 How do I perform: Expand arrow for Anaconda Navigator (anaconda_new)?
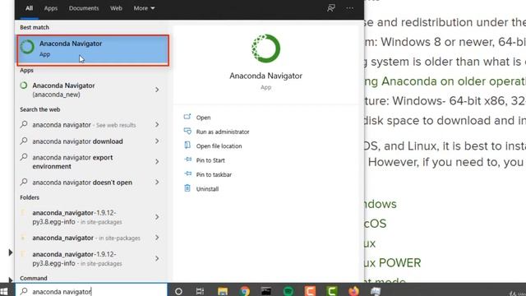(157, 90)
